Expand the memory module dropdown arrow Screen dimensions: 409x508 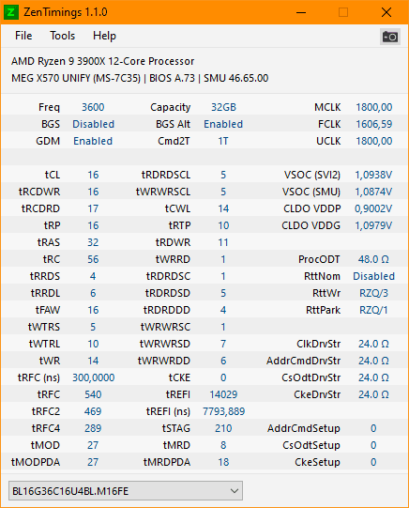235,491
